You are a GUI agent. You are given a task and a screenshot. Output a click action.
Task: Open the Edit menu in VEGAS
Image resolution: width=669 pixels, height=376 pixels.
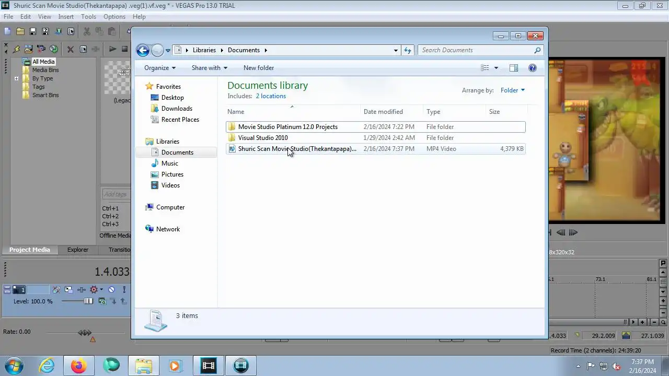click(26, 17)
